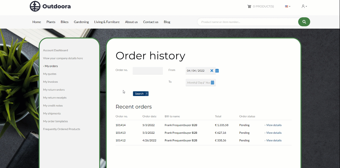Screen dimensions: 340x168
Task: Expand the Month field in the To date
Action: tap(191, 82)
